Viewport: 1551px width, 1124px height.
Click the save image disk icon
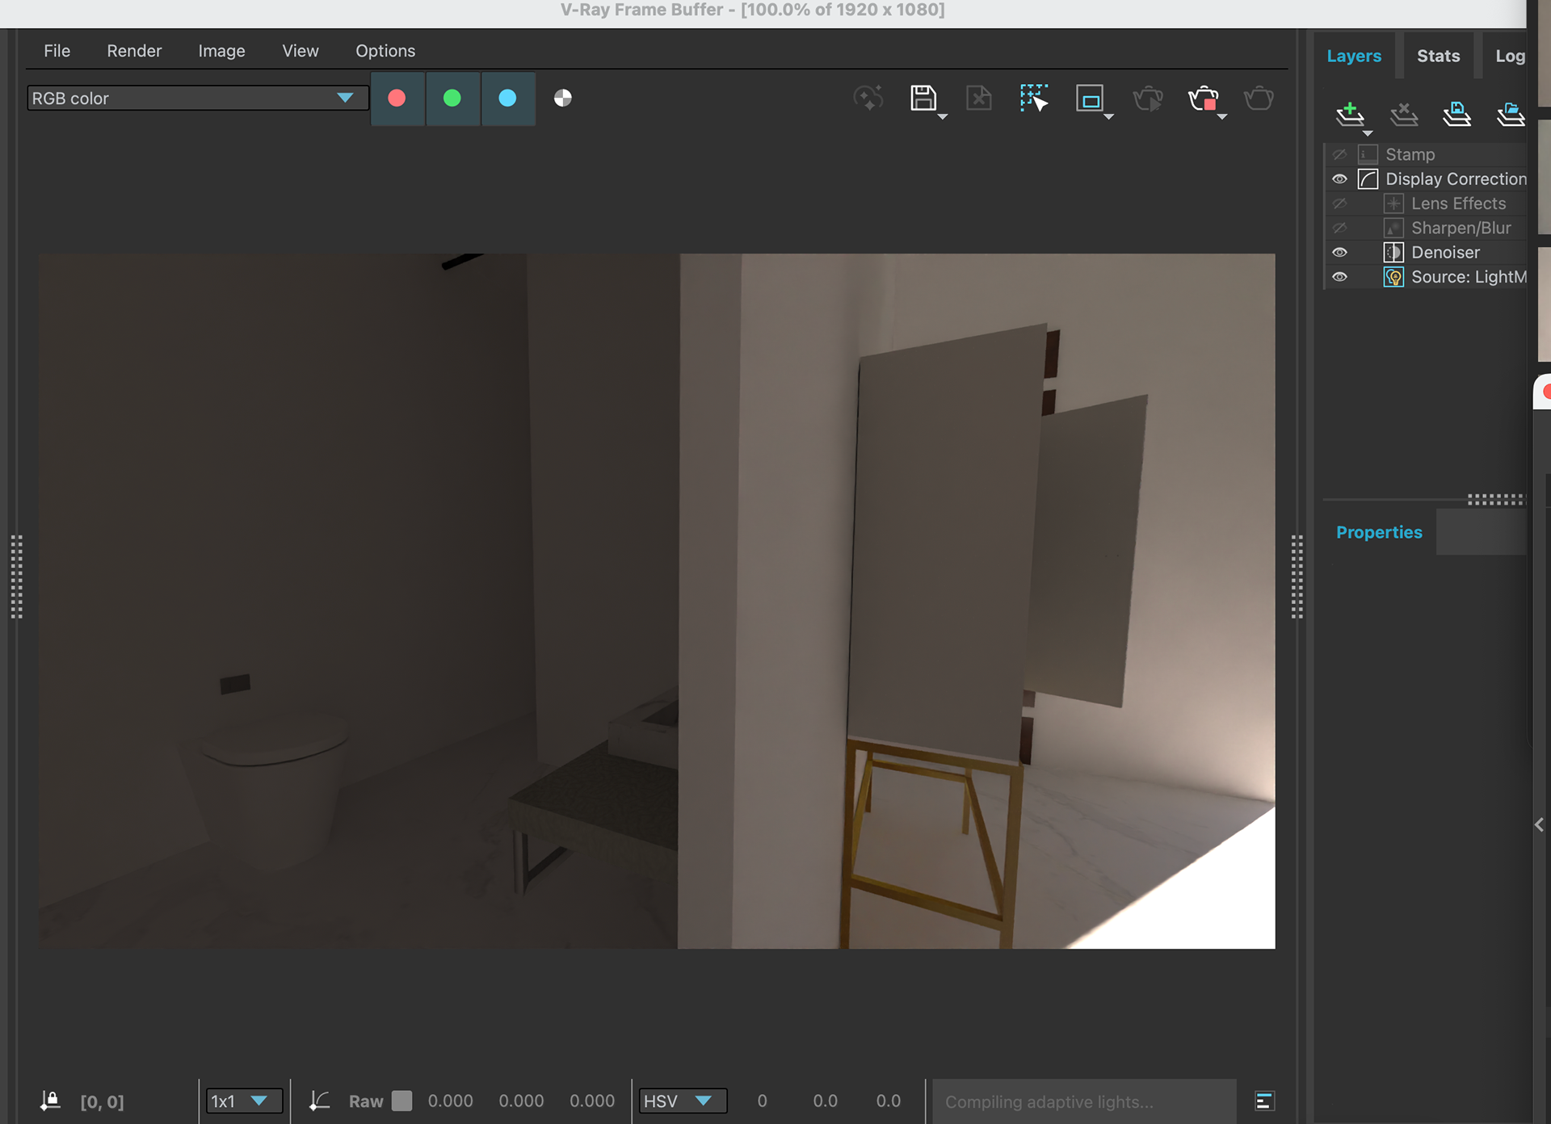click(x=923, y=99)
